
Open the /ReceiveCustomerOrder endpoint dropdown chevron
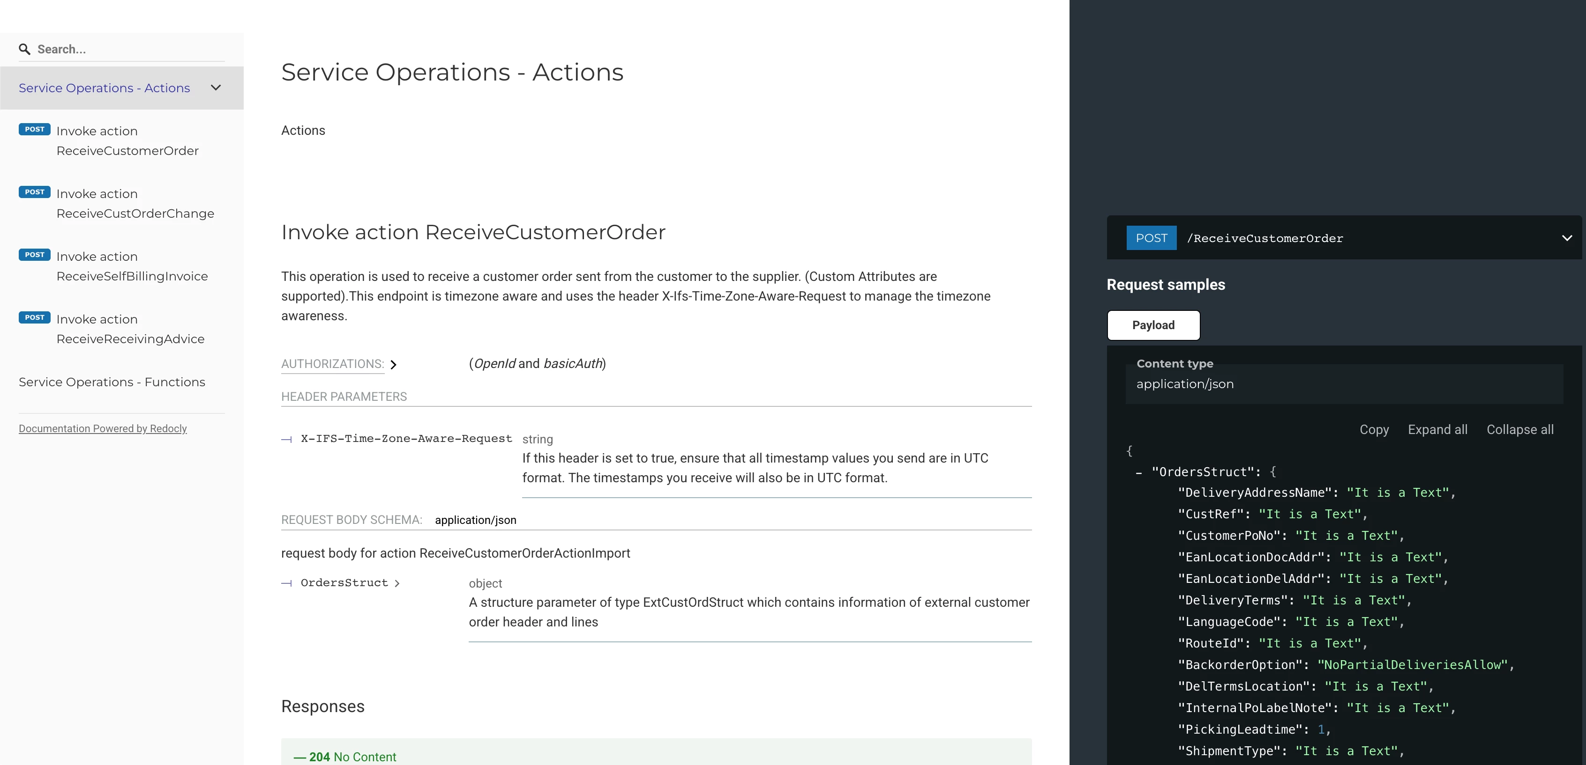click(1567, 238)
